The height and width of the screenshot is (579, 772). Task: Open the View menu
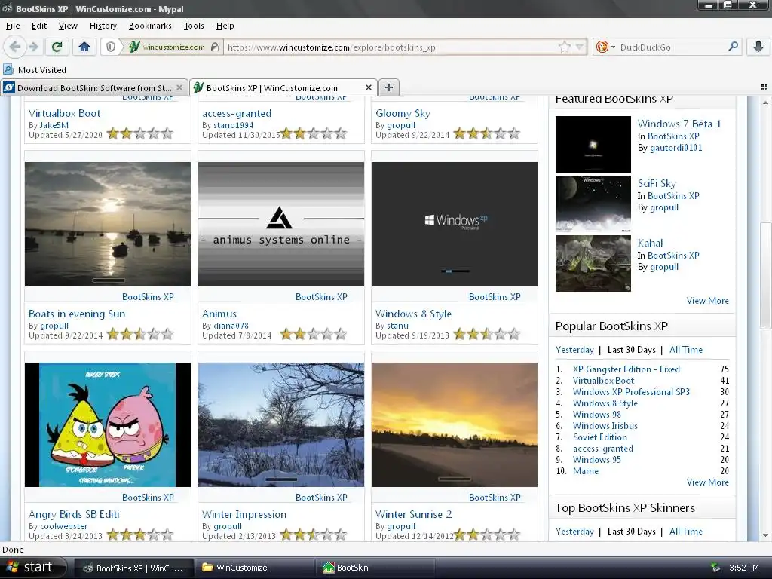click(68, 26)
